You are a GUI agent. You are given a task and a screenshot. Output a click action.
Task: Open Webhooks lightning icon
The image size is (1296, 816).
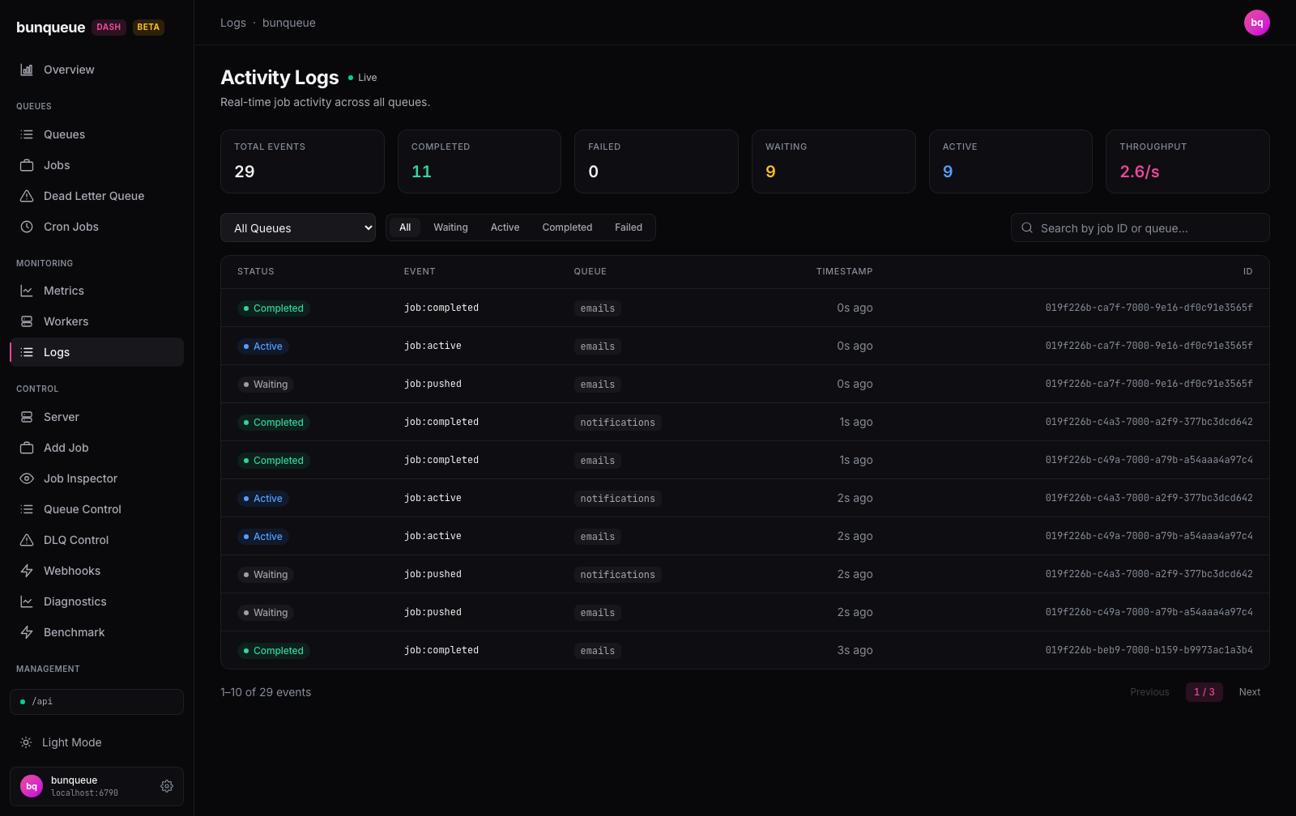click(27, 571)
